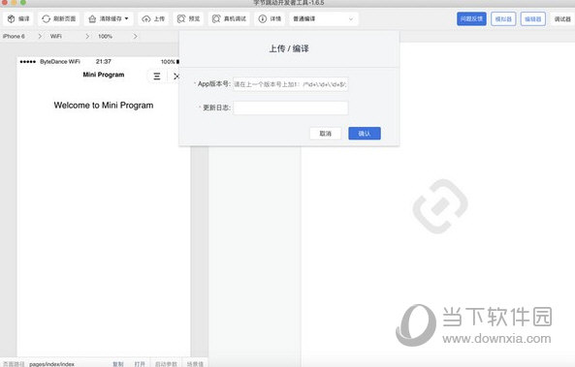Click 打开 in the bottom bar
The width and height of the screenshot is (575, 367).
click(x=140, y=364)
